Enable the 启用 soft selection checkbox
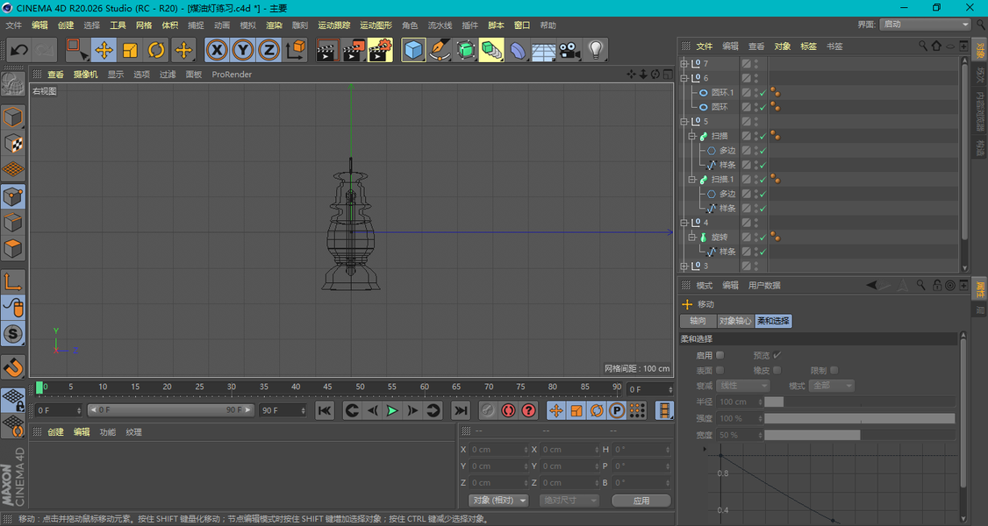988x526 pixels. tap(720, 355)
